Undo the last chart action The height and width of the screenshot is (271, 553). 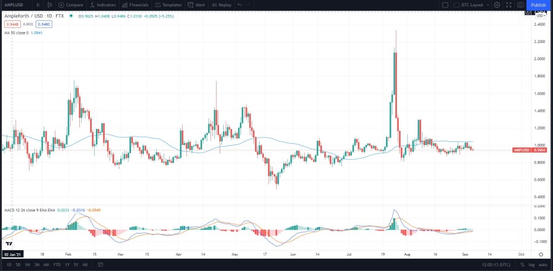pyautogui.click(x=240, y=5)
